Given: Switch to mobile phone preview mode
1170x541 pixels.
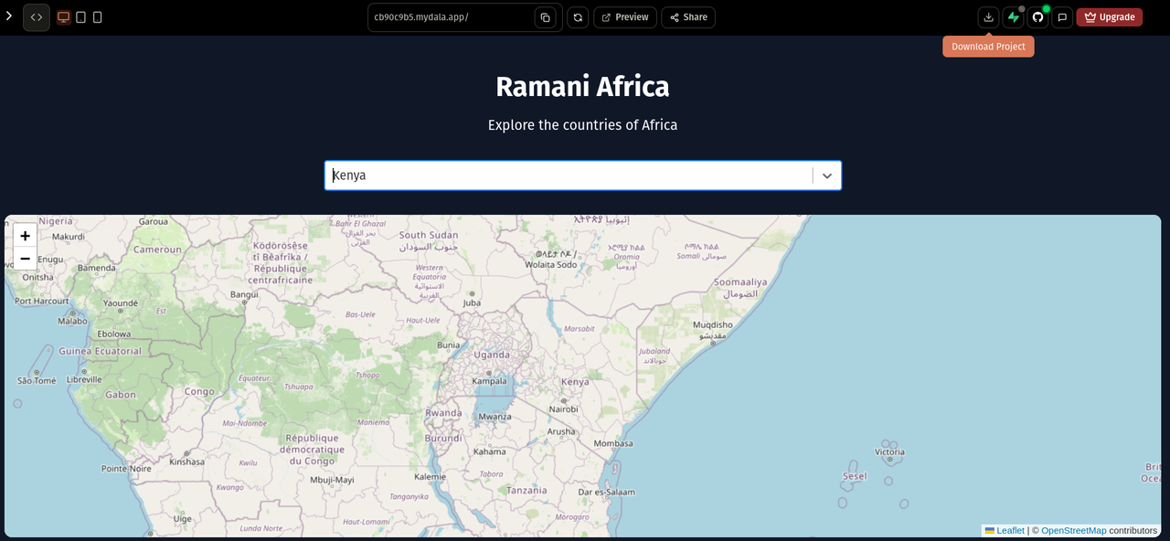Looking at the screenshot, I should 98,17.
